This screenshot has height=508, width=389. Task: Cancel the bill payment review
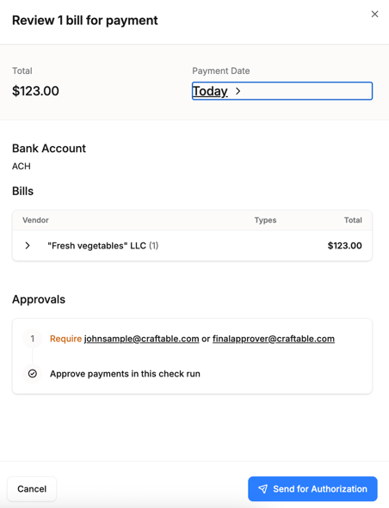(x=32, y=489)
